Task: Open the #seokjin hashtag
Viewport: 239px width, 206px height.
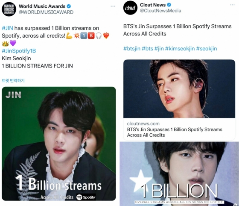Action: (x=207, y=49)
